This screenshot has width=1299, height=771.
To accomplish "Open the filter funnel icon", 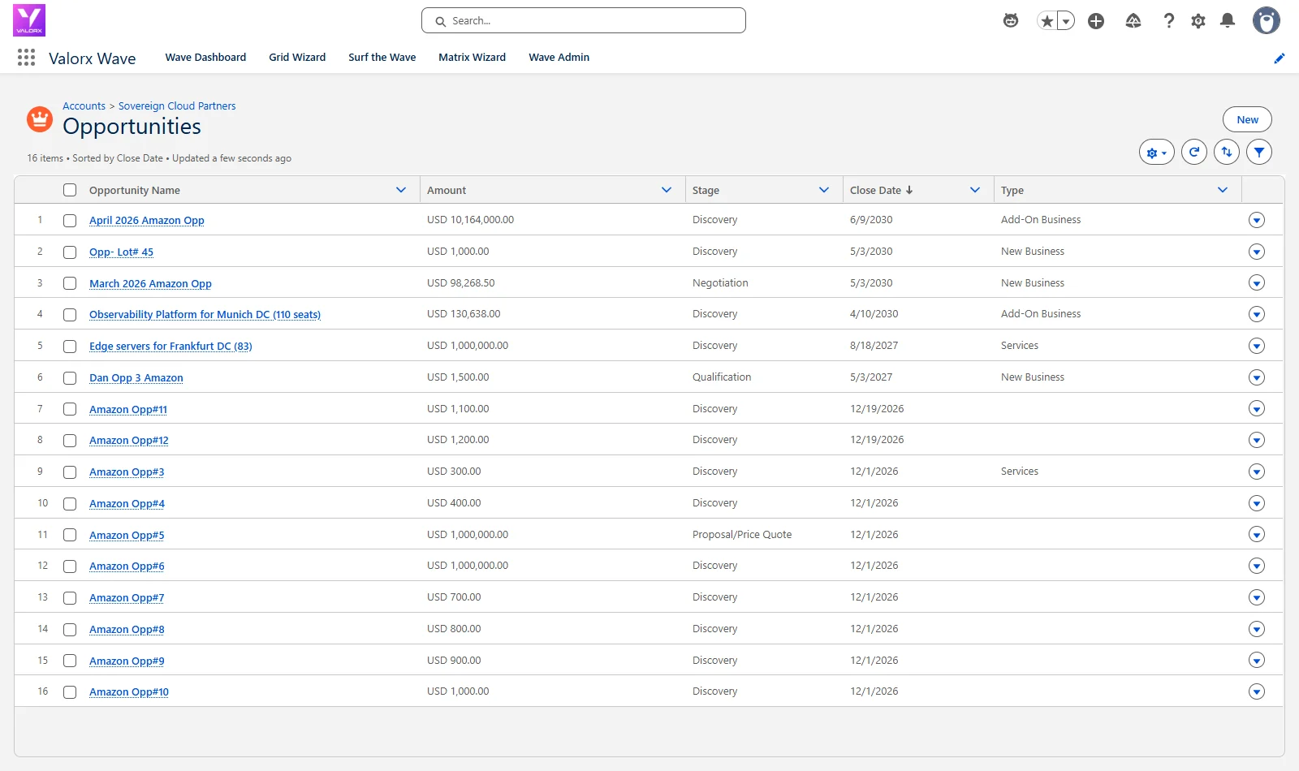I will coord(1259,152).
